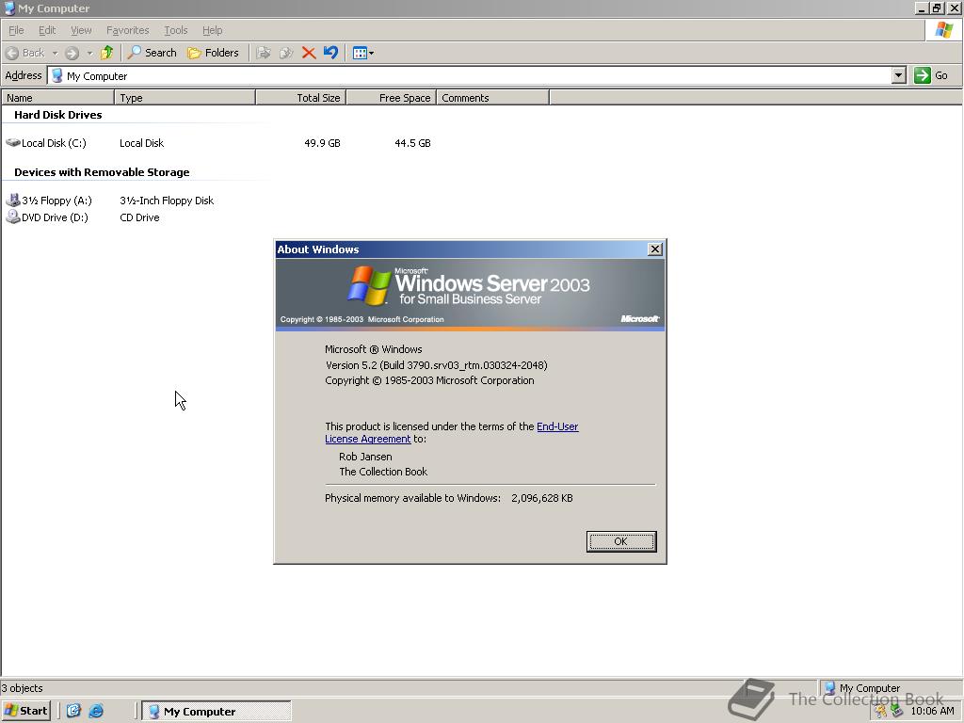Open the View menu

(81, 30)
